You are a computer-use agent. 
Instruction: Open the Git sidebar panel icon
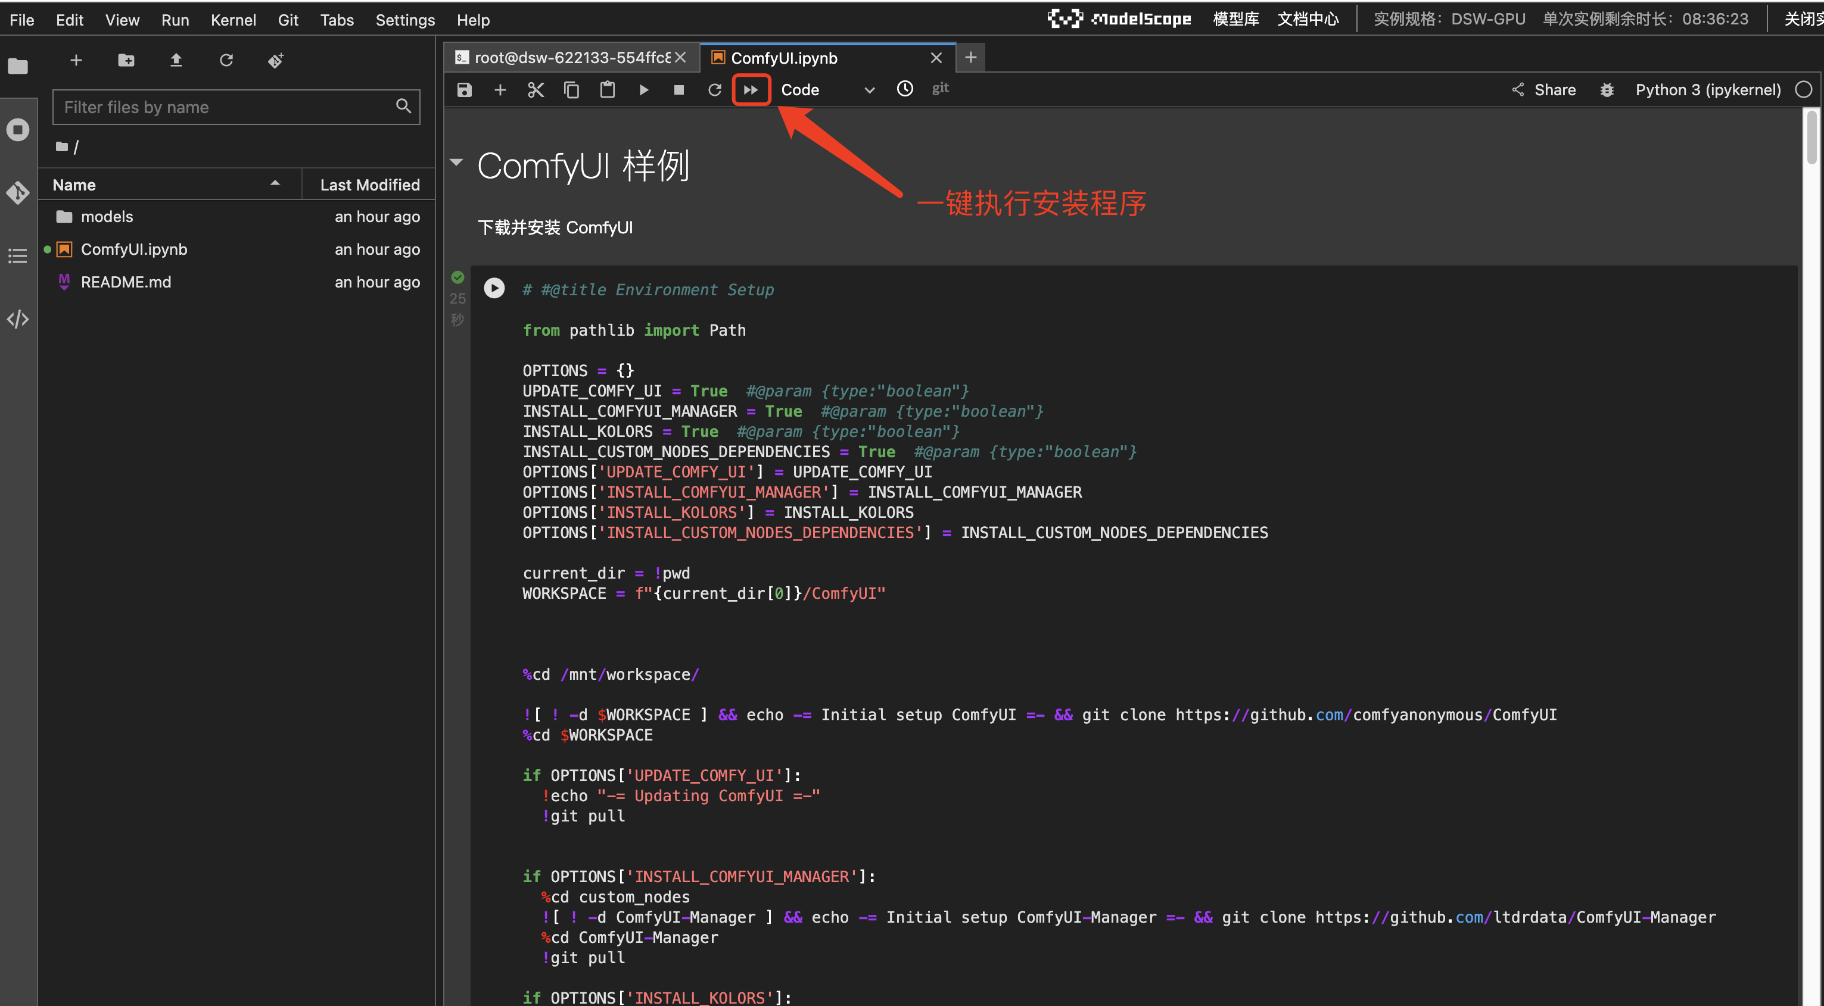click(18, 192)
